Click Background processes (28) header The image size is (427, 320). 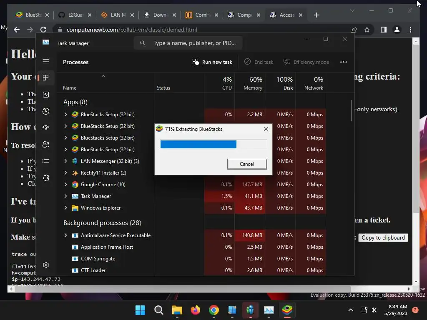pyautogui.click(x=103, y=223)
